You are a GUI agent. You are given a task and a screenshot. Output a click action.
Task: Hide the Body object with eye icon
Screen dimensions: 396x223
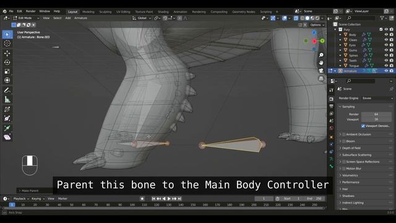(x=386, y=35)
